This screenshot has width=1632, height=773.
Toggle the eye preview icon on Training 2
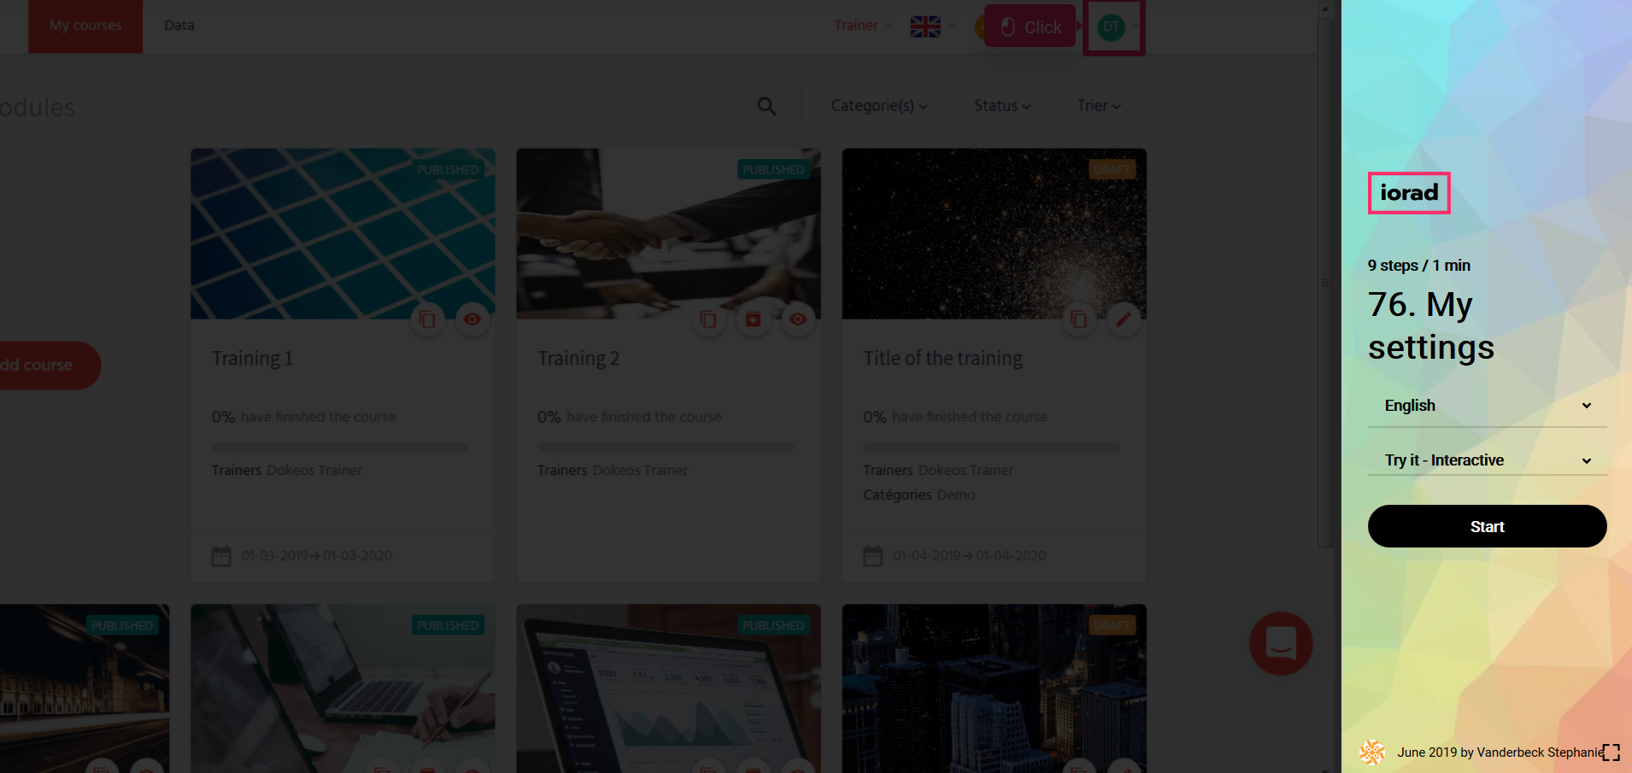pyautogui.click(x=797, y=319)
